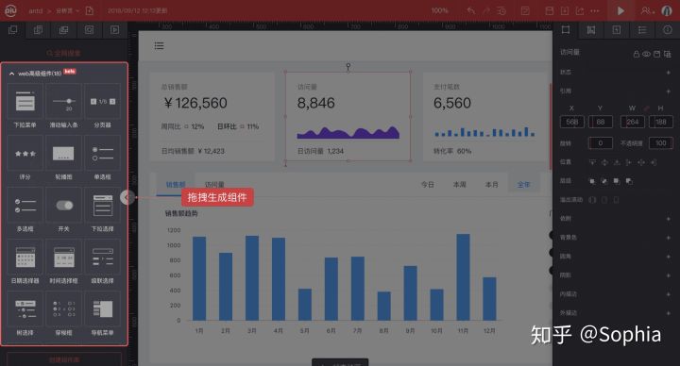The height and width of the screenshot is (366, 680).
Task: Collapse the web高级组件 section
Action: click(x=11, y=75)
